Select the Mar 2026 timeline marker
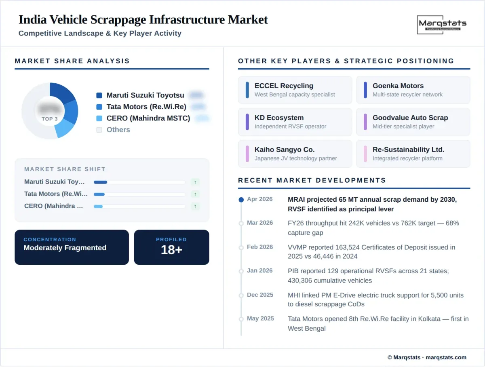This screenshot has height=367, width=485. point(241,223)
